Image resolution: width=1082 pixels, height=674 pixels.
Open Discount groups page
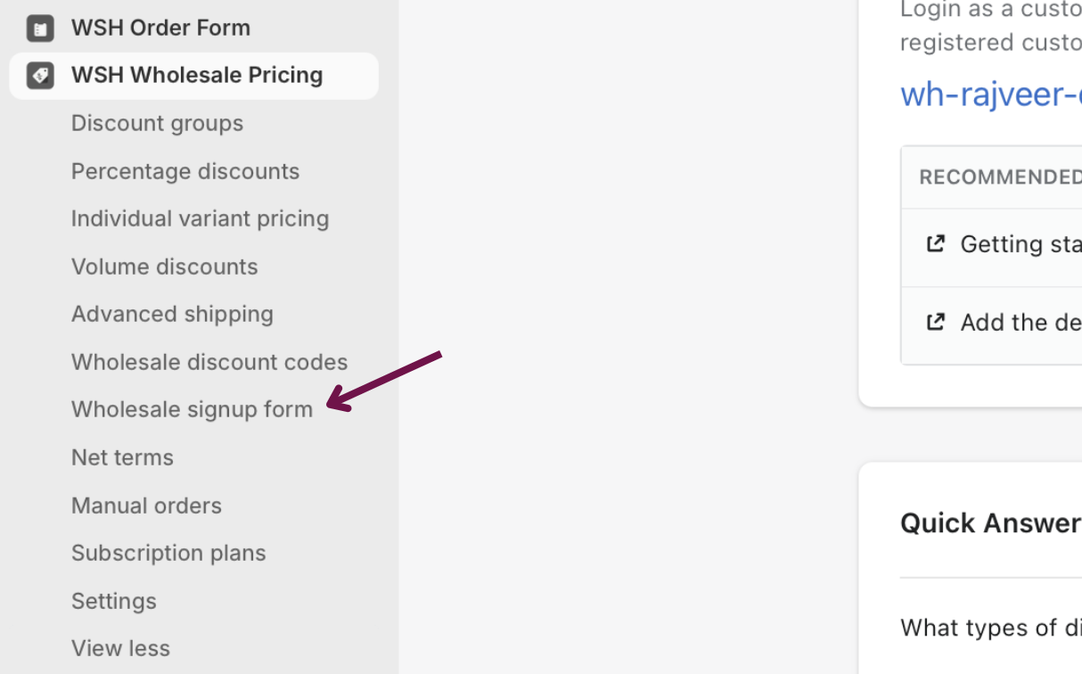coord(157,123)
